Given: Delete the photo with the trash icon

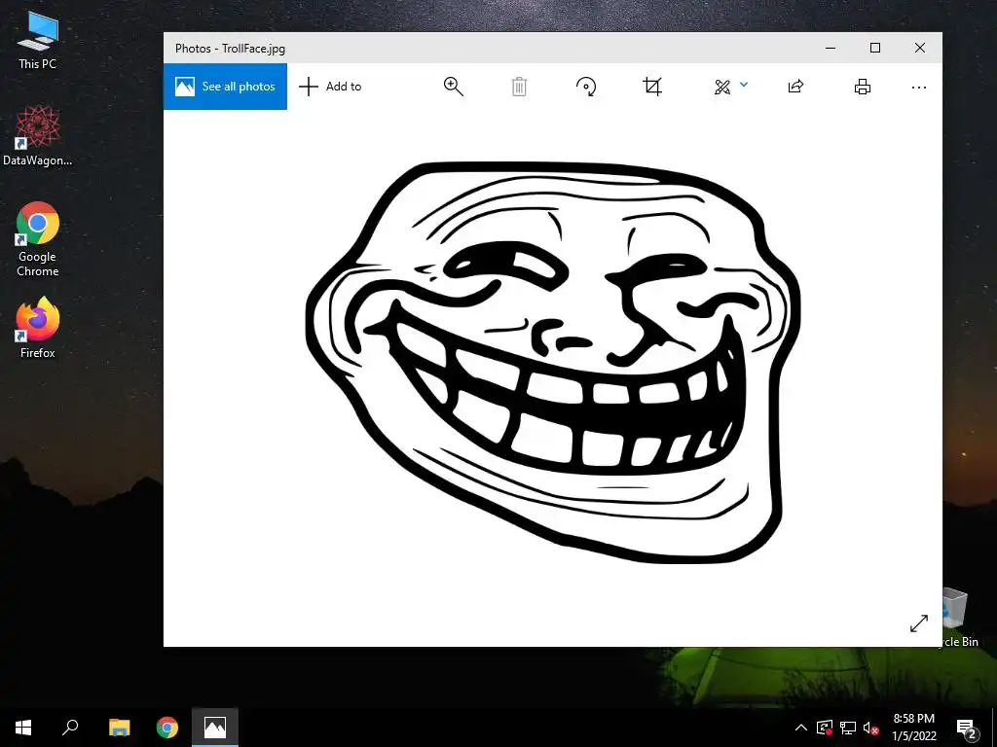Looking at the screenshot, I should (x=519, y=87).
